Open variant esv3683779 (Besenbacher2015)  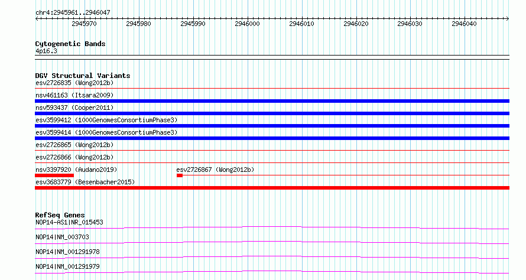click(x=85, y=182)
